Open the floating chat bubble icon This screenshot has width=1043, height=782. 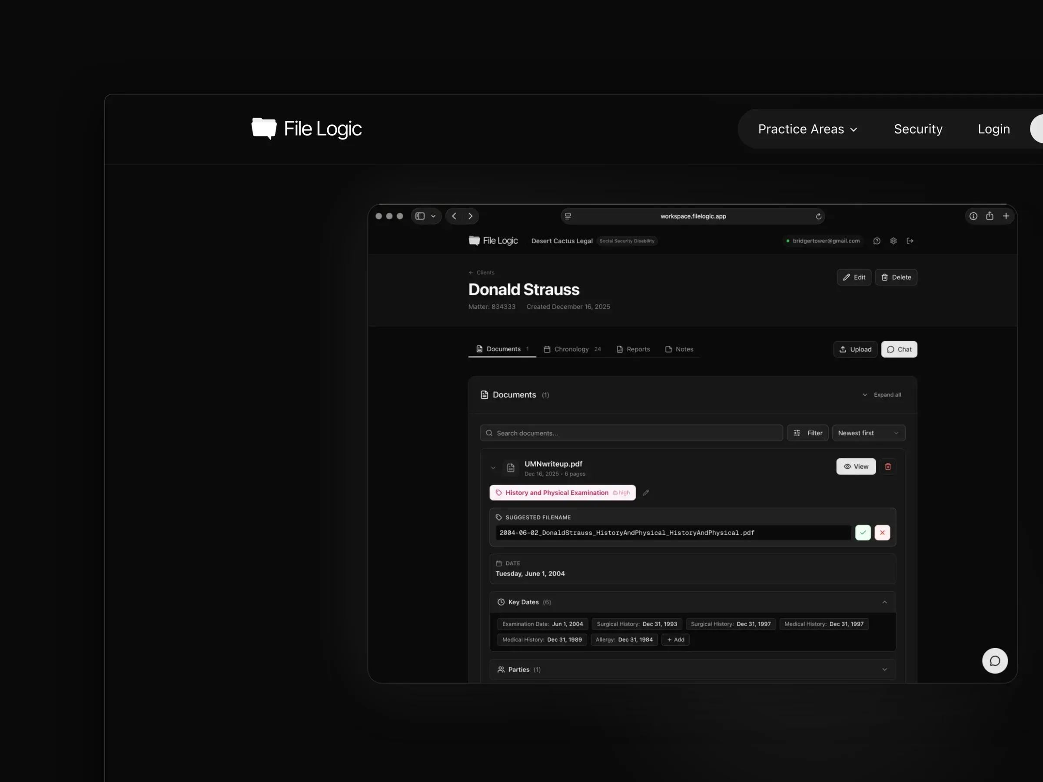[x=994, y=660]
